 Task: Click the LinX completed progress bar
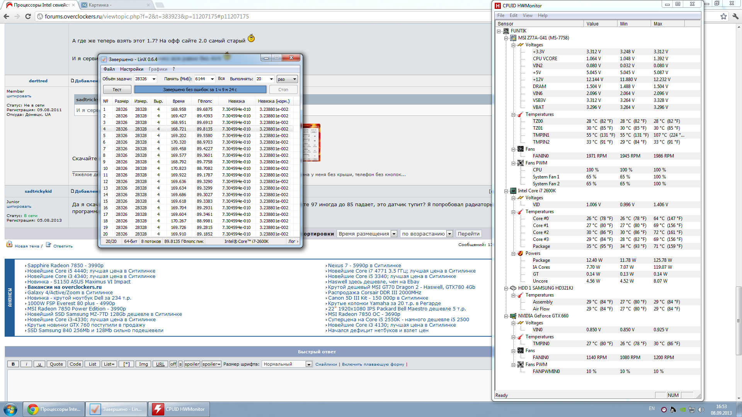200,90
